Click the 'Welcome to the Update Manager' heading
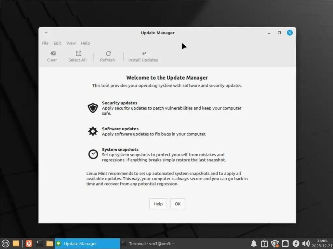This screenshot has height=249, width=333. tap(167, 78)
